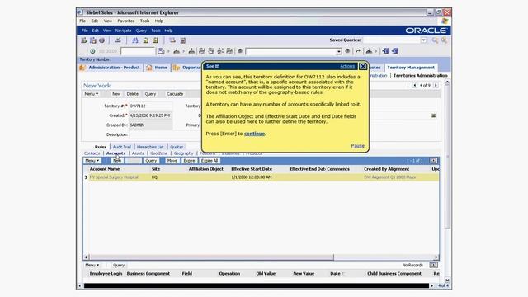Click Query on the New York territory form
The width and height of the screenshot is (528, 297).
coord(150,94)
